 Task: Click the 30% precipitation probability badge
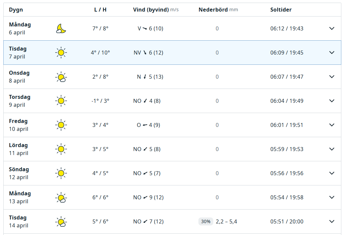206,221
